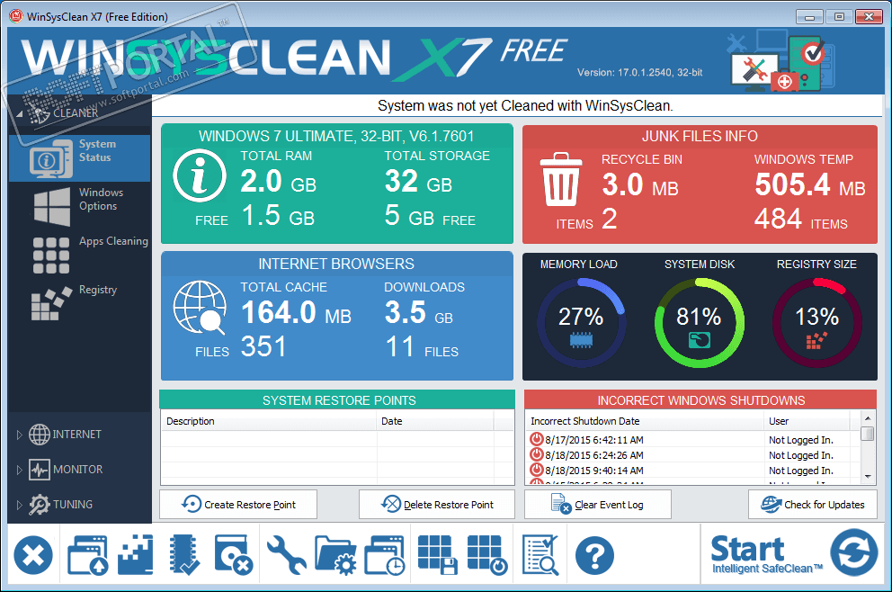Click the TUNING section label
This screenshot has height=592, width=892.
pyautogui.click(x=73, y=505)
